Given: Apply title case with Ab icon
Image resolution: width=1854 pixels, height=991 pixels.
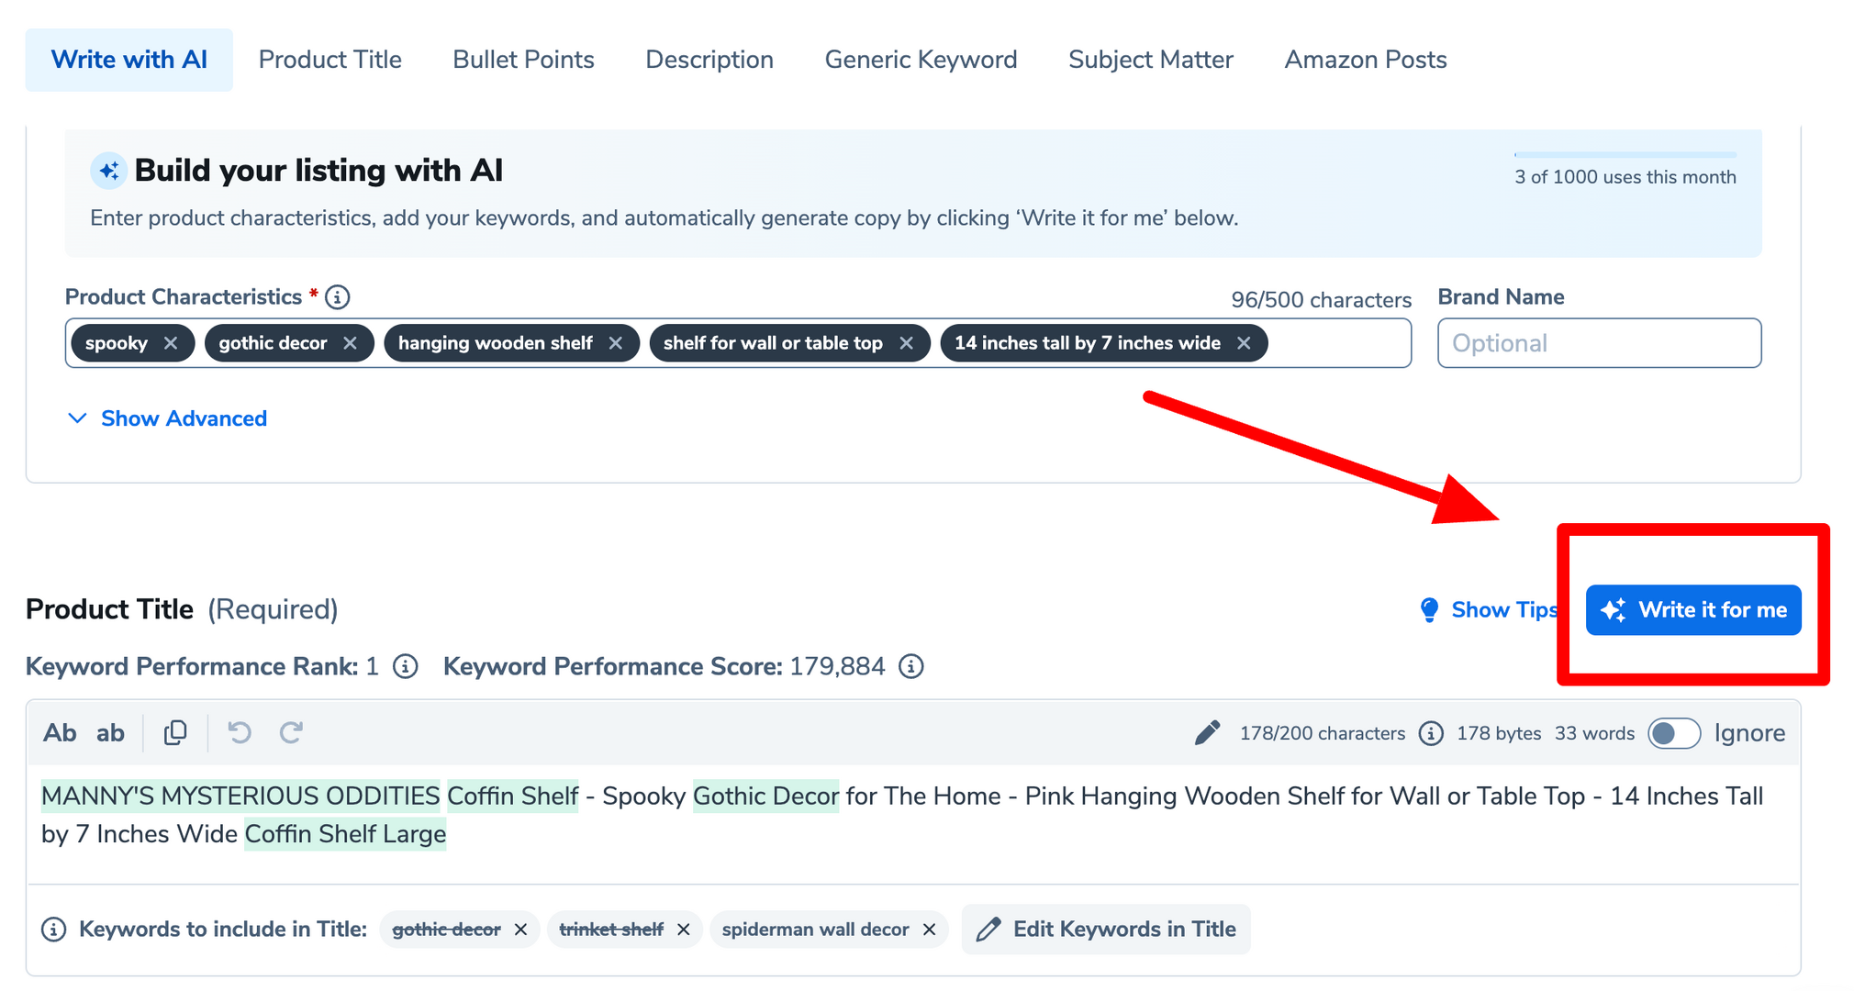Looking at the screenshot, I should (60, 732).
